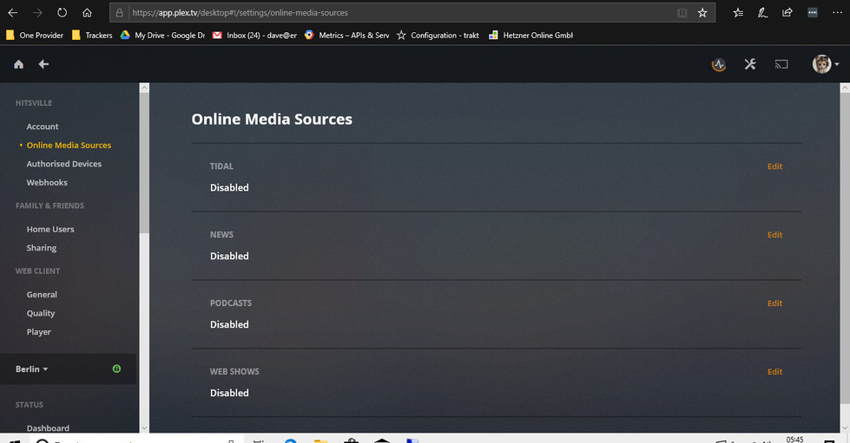
Task: Open Settings wrench and screwdriver icon
Action: 750,64
